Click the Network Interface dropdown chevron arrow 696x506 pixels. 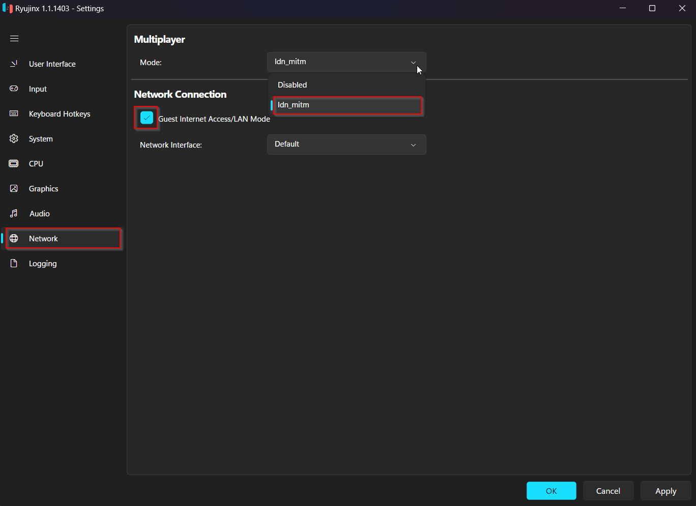pyautogui.click(x=413, y=145)
